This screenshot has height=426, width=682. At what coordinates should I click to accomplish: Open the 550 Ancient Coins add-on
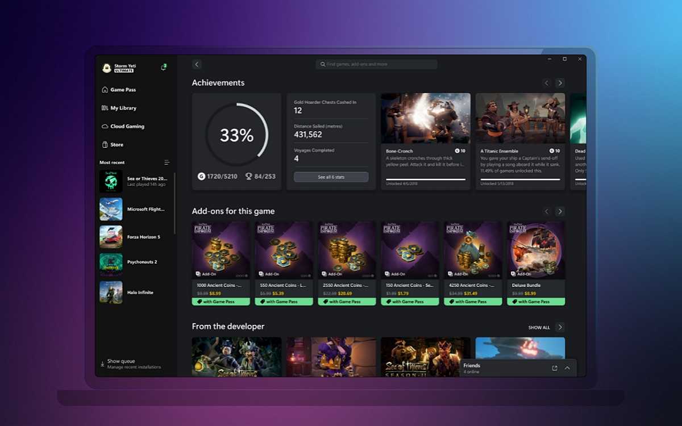[x=284, y=264]
